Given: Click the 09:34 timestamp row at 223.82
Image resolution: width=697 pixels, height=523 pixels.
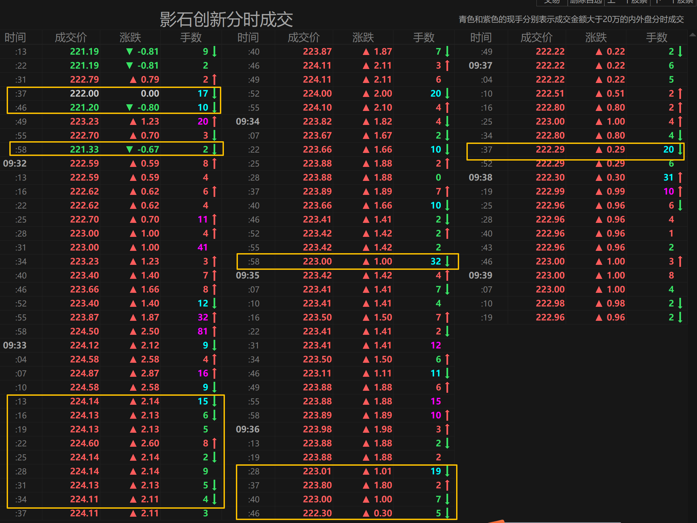Looking at the screenshot, I should 248,122.
